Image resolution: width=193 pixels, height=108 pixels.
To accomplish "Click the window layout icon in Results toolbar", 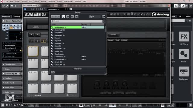I will tap(104, 16).
